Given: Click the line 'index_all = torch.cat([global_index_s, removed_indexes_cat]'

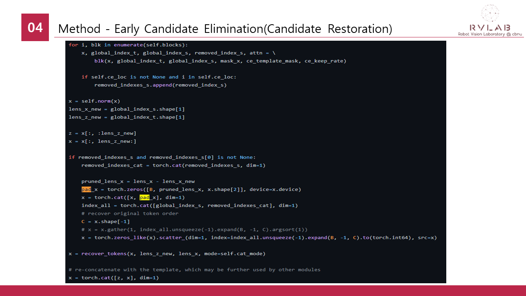Looking at the screenshot, I should point(189,205).
